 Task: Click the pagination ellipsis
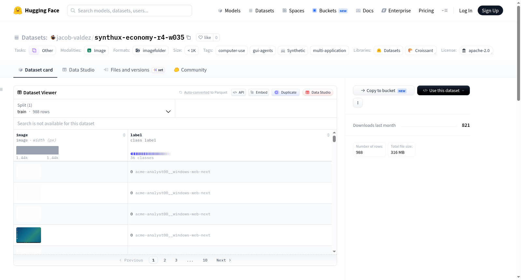pyautogui.click(x=190, y=260)
